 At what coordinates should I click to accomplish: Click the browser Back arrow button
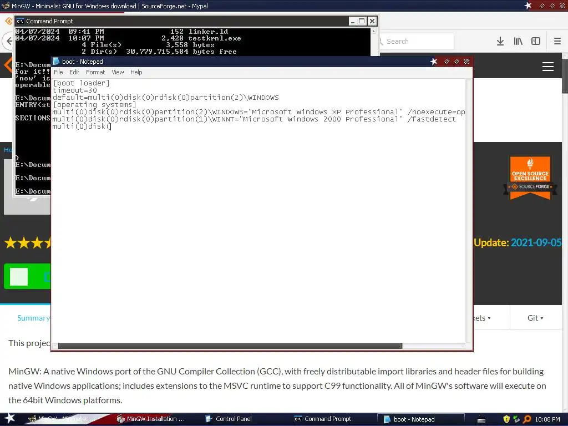click(x=9, y=41)
